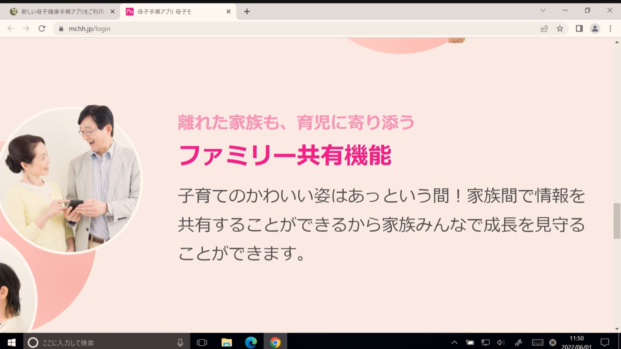Click the vertical scrollbar thumb
621x349 pixels.
coord(617,221)
